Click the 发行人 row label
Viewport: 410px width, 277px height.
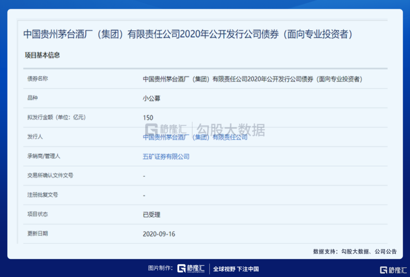pyautogui.click(x=35, y=136)
